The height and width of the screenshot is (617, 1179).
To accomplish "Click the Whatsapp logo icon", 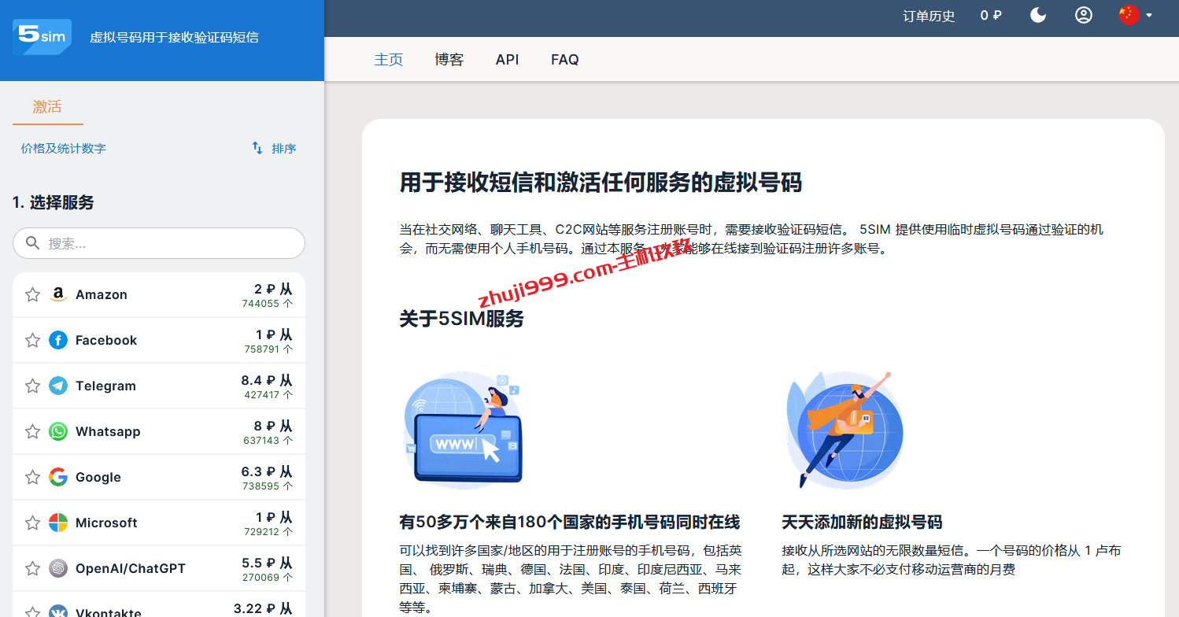I will [58, 431].
